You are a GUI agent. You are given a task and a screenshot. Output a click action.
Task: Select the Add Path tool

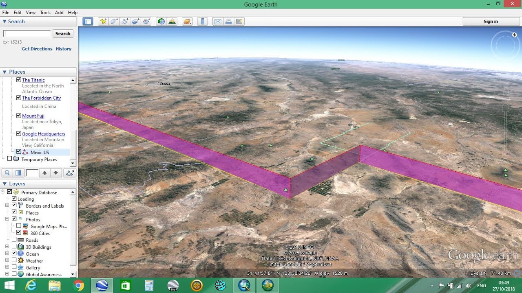(125, 22)
